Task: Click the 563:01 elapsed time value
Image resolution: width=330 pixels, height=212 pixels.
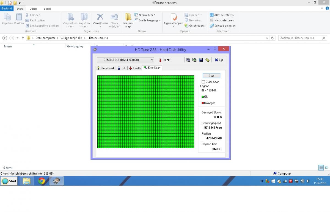Action: 217,149
